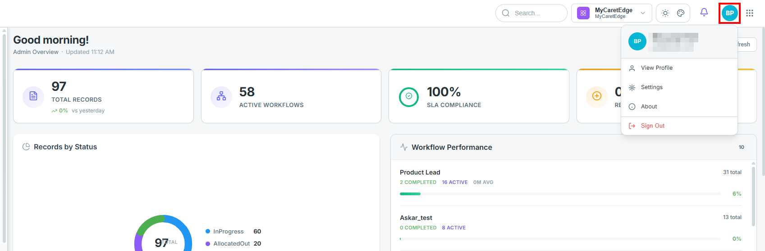Click the Total Records document icon

[x=33, y=97]
